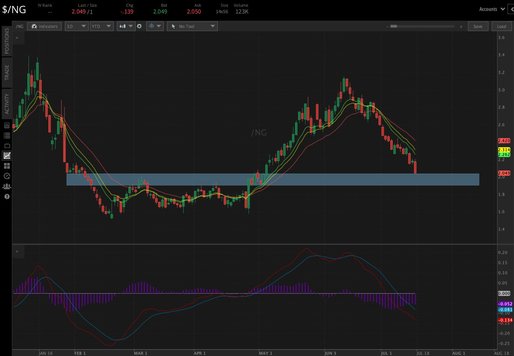Open the 1D timeframe dropdown
The width and height of the screenshot is (514, 356).
(77, 26)
